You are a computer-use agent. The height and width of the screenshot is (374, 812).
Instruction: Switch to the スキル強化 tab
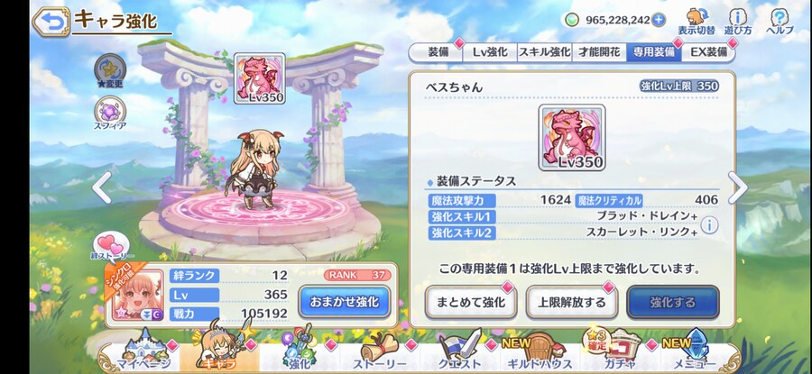544,52
